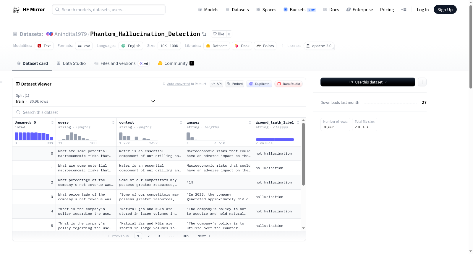Click the Datasets breadcrumb icon
The image size is (473, 254).
click(x=15, y=34)
